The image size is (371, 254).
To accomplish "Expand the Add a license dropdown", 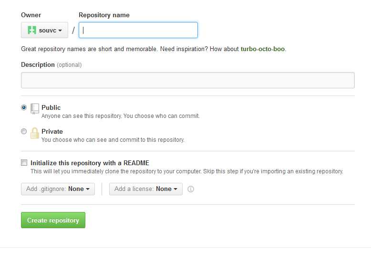I will [146, 189].
